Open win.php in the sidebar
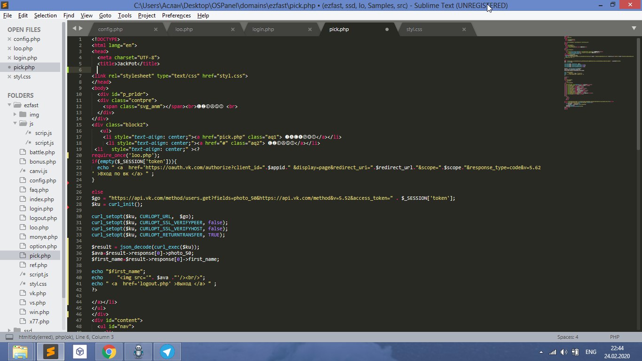 39,312
